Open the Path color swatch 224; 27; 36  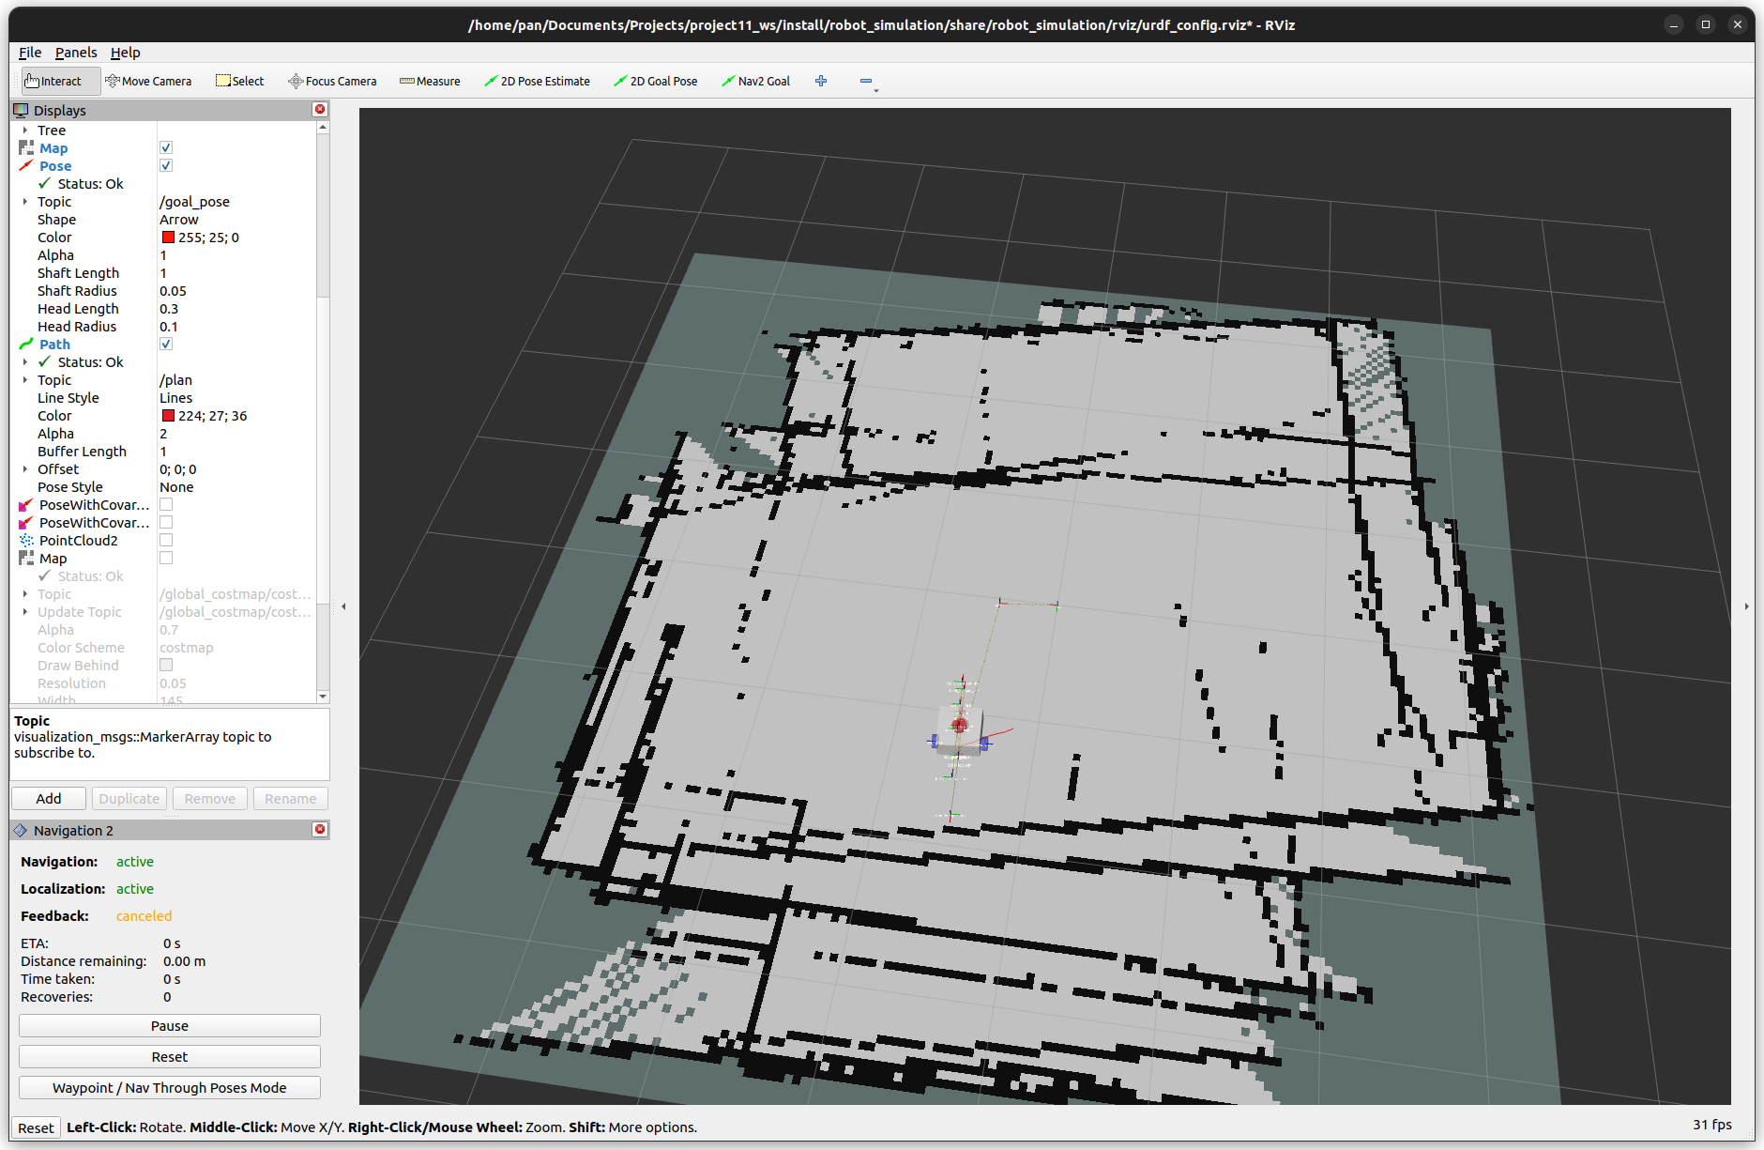pyautogui.click(x=168, y=416)
